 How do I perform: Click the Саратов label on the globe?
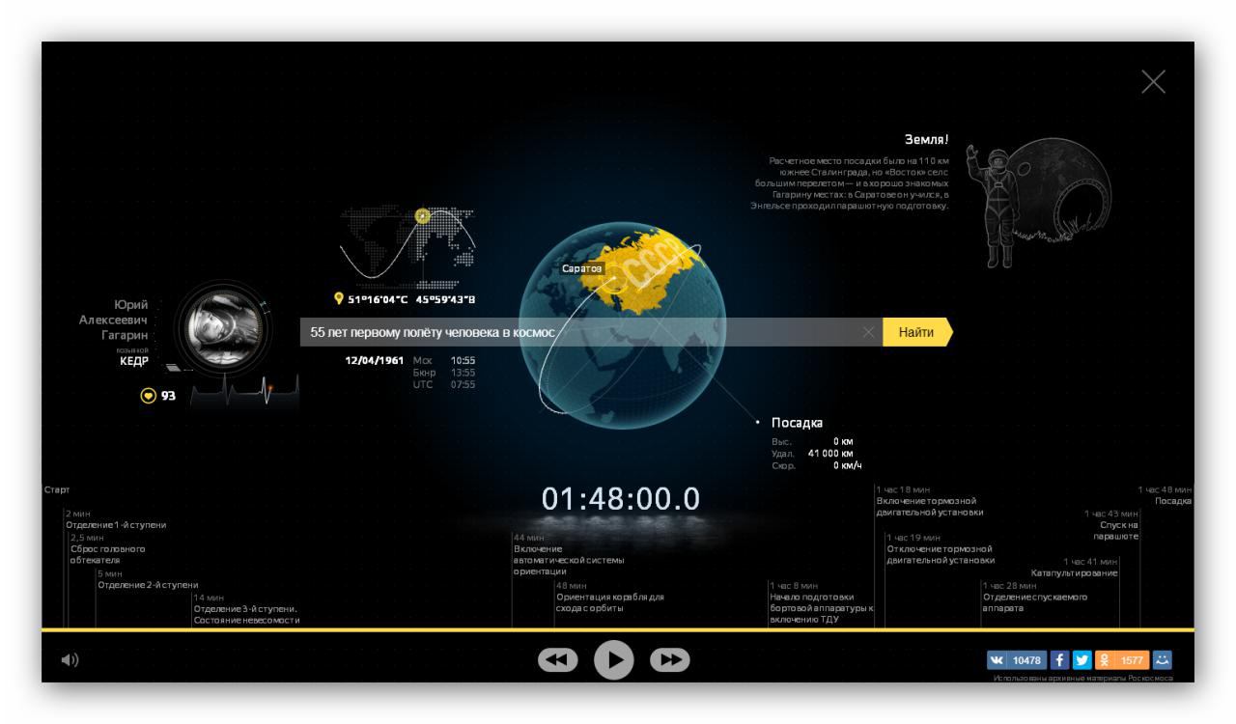582,267
